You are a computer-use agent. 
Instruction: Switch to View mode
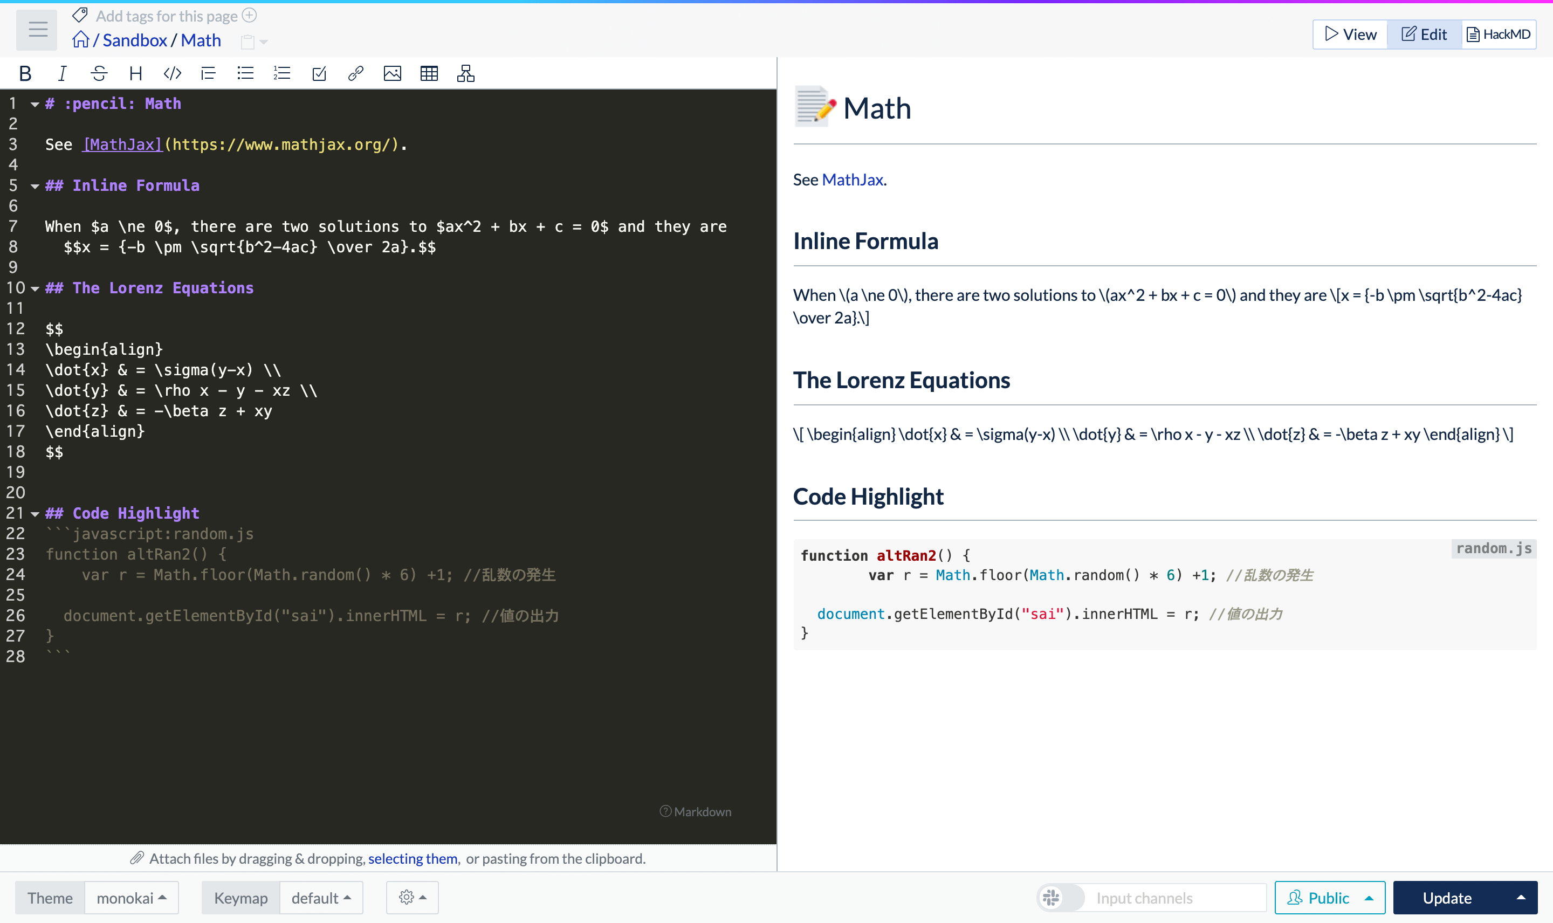(x=1350, y=34)
